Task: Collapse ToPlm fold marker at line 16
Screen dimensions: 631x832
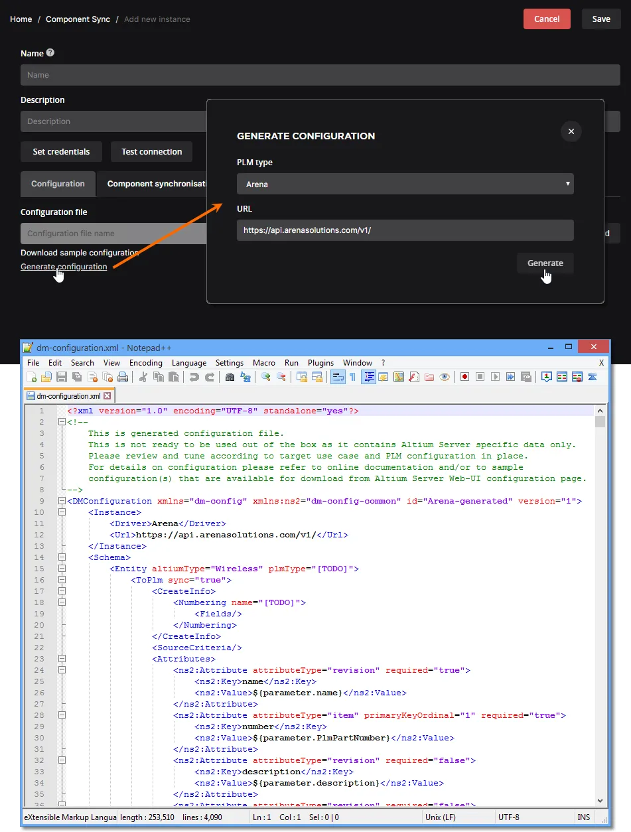Action: [x=62, y=580]
